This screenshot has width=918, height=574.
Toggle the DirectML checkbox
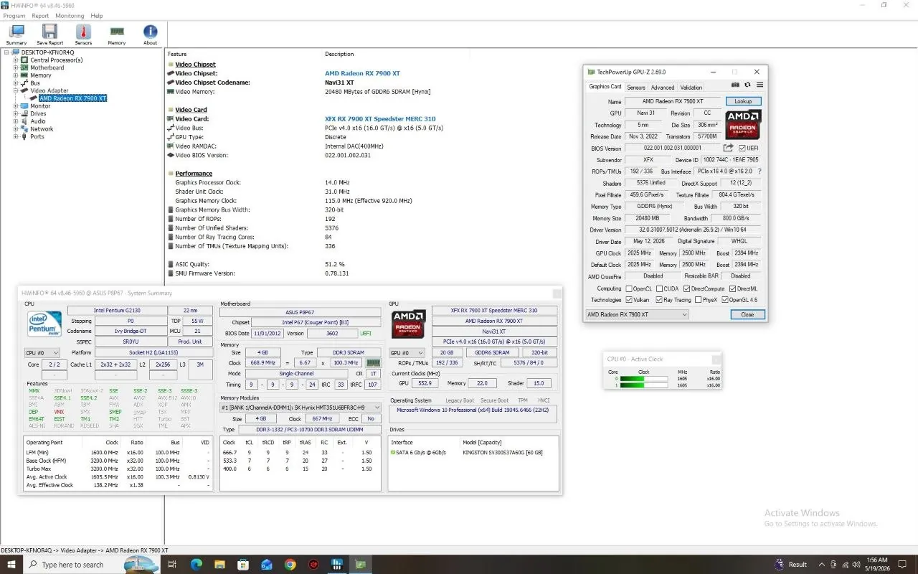(x=732, y=288)
